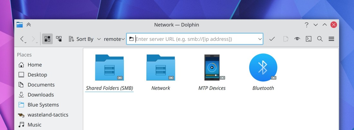
Task: Switch to Icons view mode
Action: coord(47,39)
